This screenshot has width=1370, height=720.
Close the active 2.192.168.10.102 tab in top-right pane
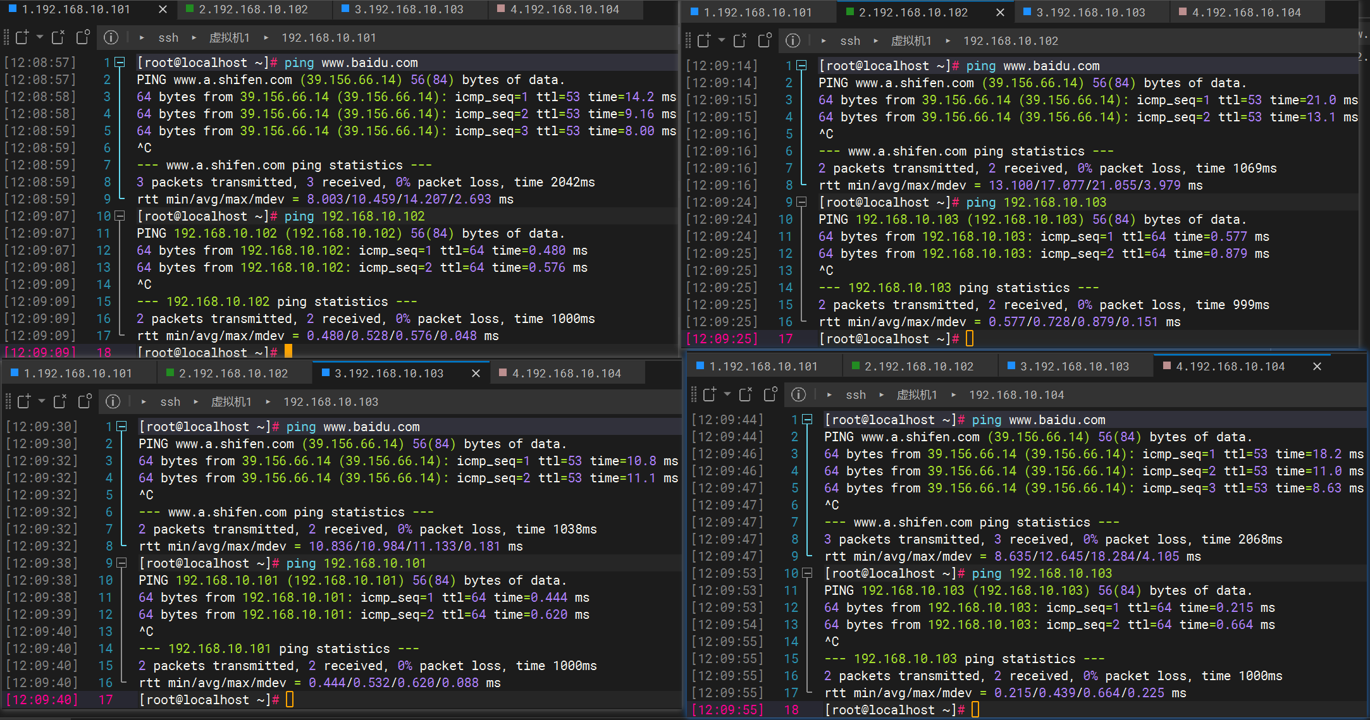1000,13
